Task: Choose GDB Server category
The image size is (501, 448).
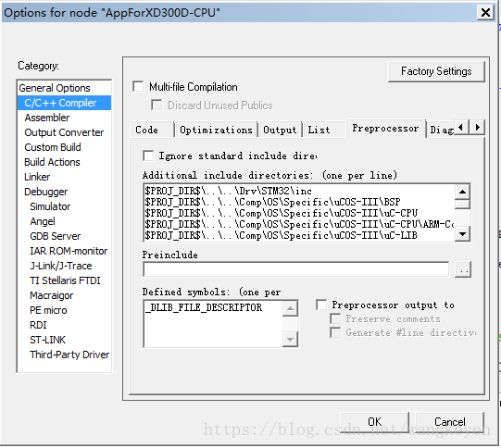Action: click(56, 236)
